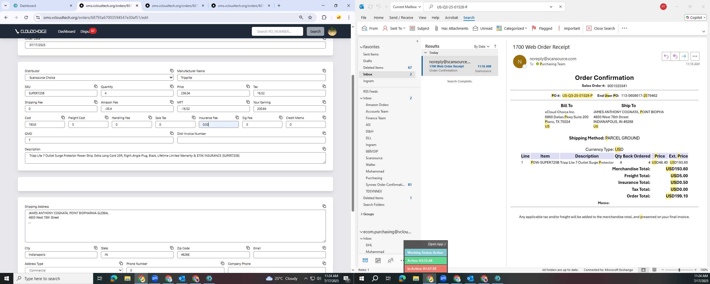Click Reply All icon in Outlook

pyautogui.click(x=675, y=56)
